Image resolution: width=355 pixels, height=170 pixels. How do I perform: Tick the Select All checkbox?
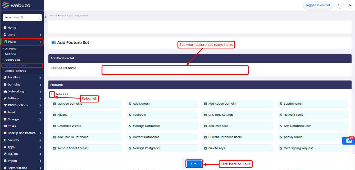53,94
